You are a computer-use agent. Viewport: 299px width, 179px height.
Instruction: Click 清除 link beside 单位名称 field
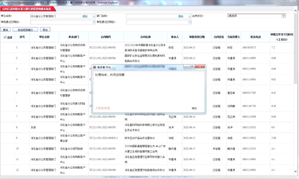(85, 16)
